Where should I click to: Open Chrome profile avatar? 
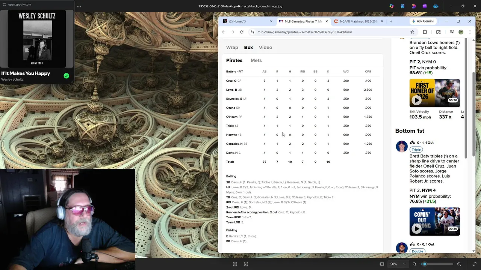[x=461, y=32]
